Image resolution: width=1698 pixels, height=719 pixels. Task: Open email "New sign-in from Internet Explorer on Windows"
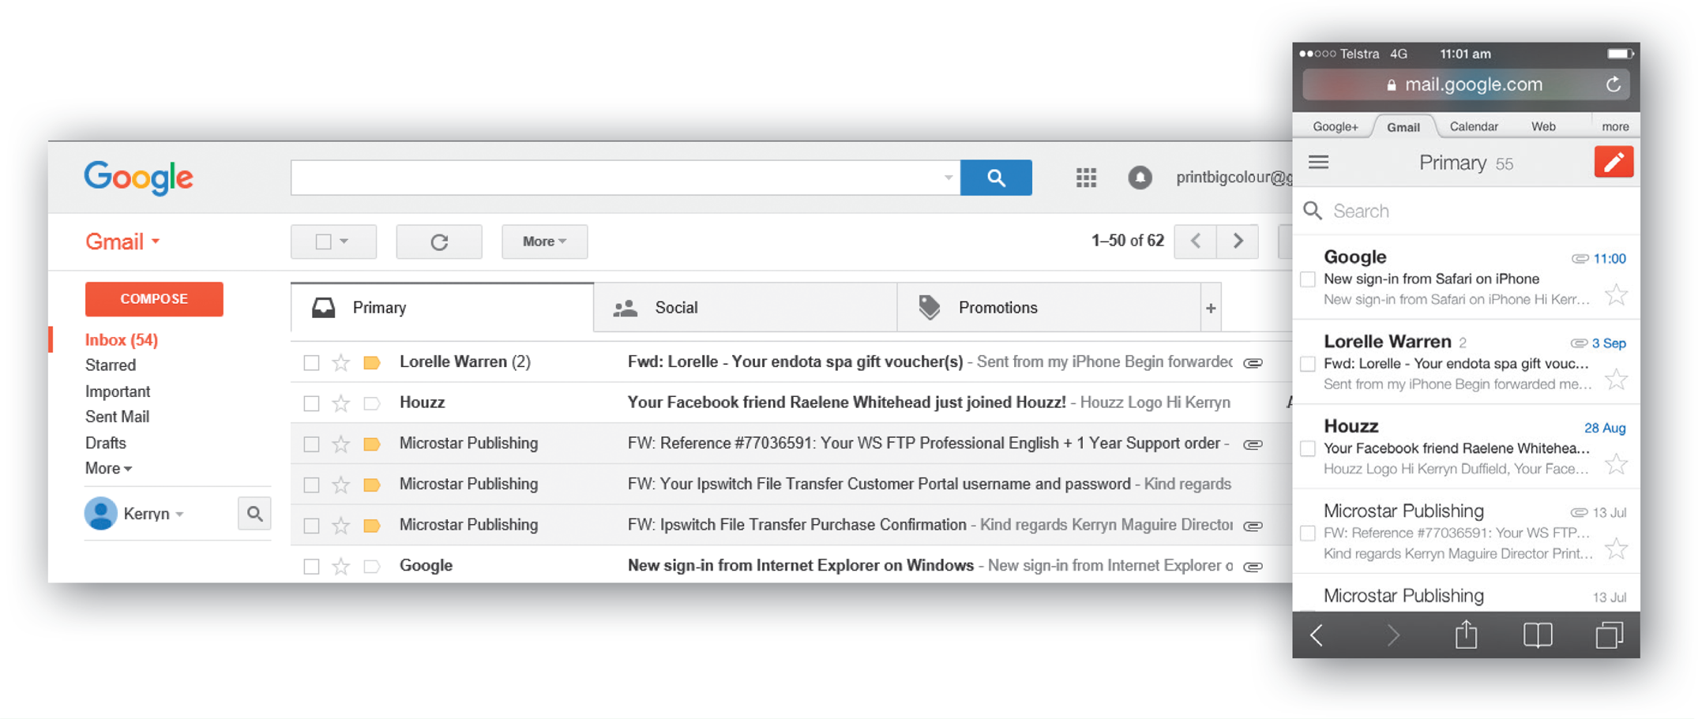point(801,566)
